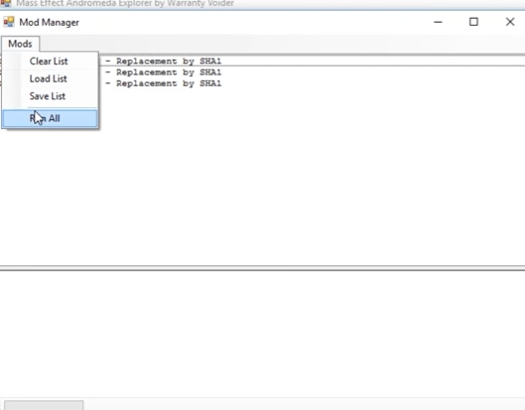Click the empty menu bar area beside Mods
The height and width of the screenshot is (410, 525).
coord(281,44)
